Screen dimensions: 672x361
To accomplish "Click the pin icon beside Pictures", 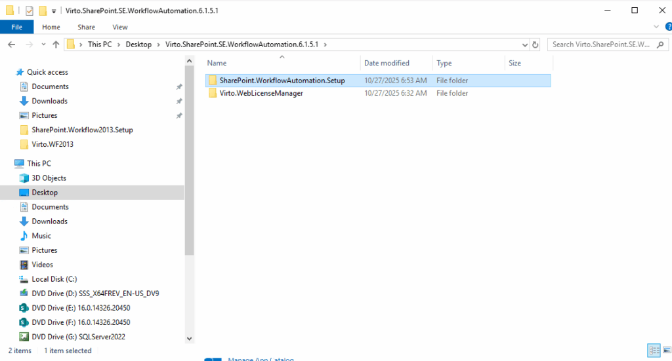I will (x=179, y=116).
